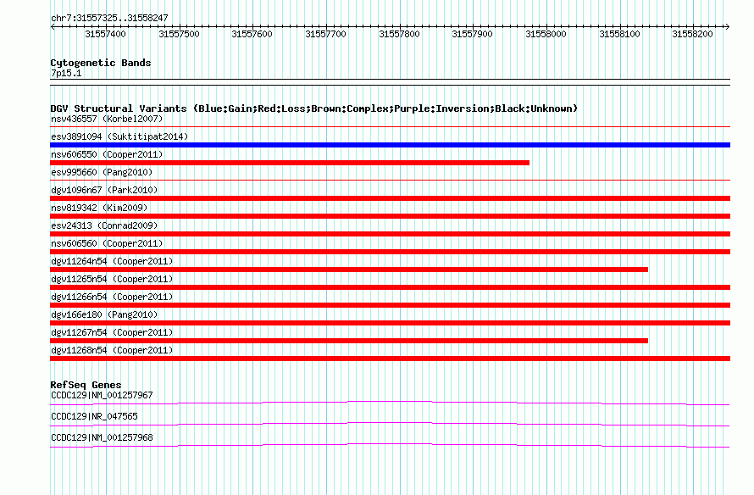The width and height of the screenshot is (754, 495).
Task: Click the red bar of dgv11268n54
Action: 390,359
